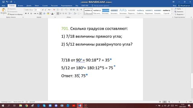Toggle superscript formatting

pyautogui.click(x=40, y=13)
